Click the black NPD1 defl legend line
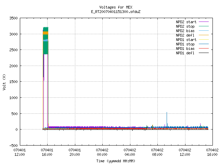 204,53
